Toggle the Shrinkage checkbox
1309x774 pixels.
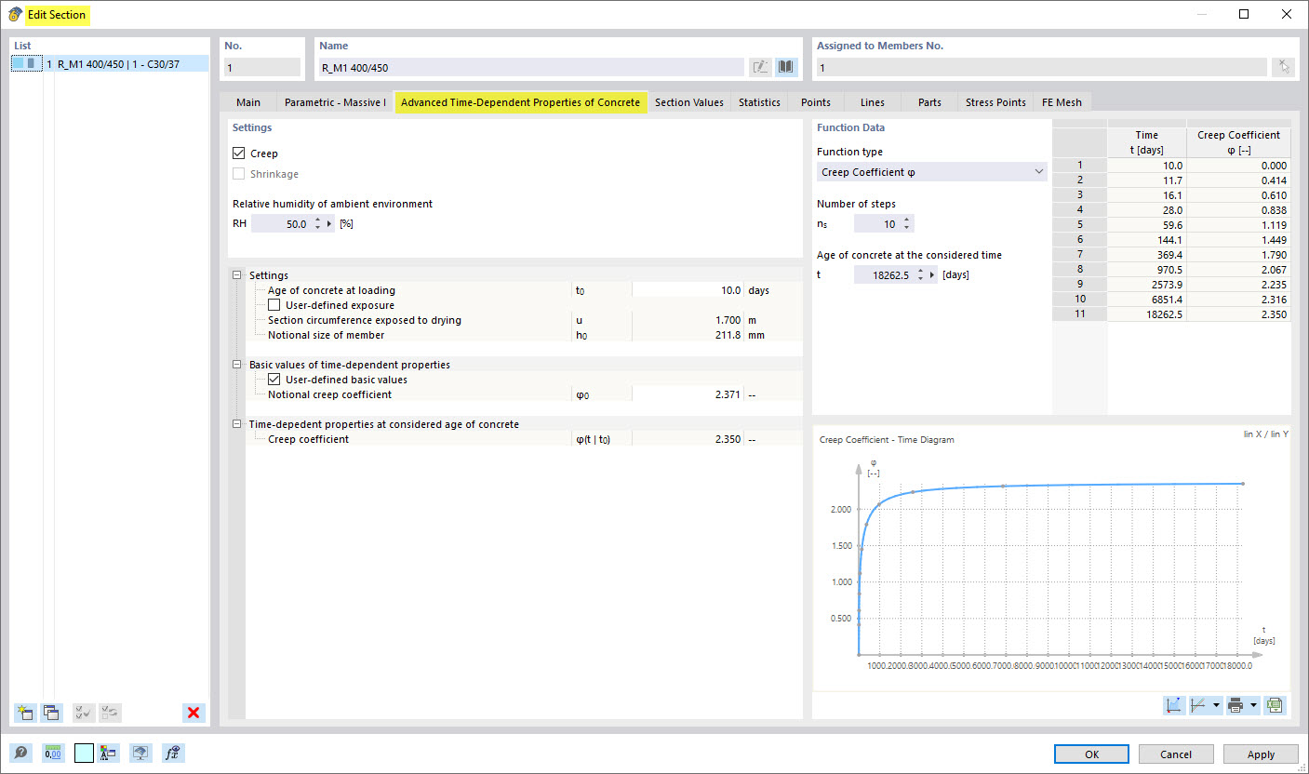239,174
